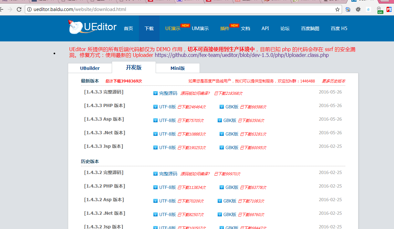Open the GitHub Uploader.class.php link

(x=242, y=55)
